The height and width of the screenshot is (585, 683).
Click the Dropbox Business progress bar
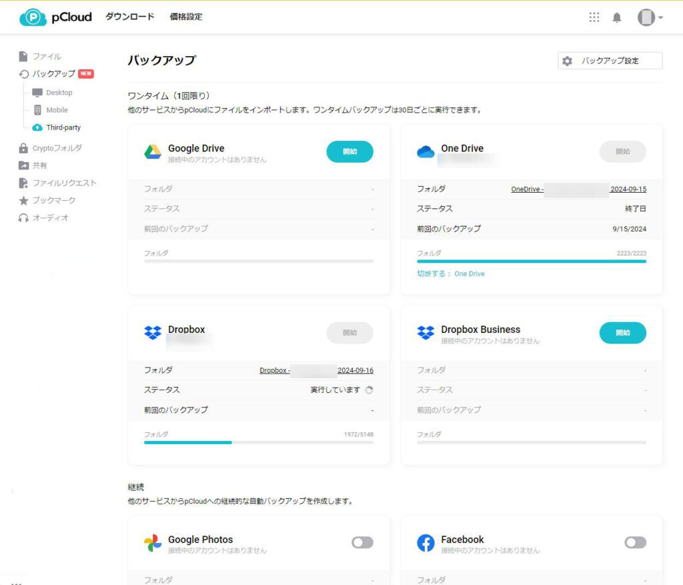(x=532, y=442)
